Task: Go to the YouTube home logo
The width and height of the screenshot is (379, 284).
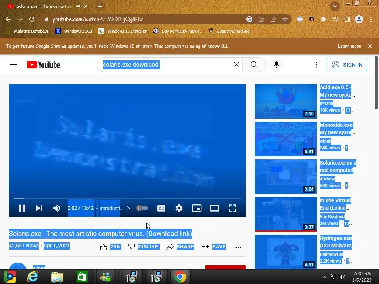Action: (43, 65)
